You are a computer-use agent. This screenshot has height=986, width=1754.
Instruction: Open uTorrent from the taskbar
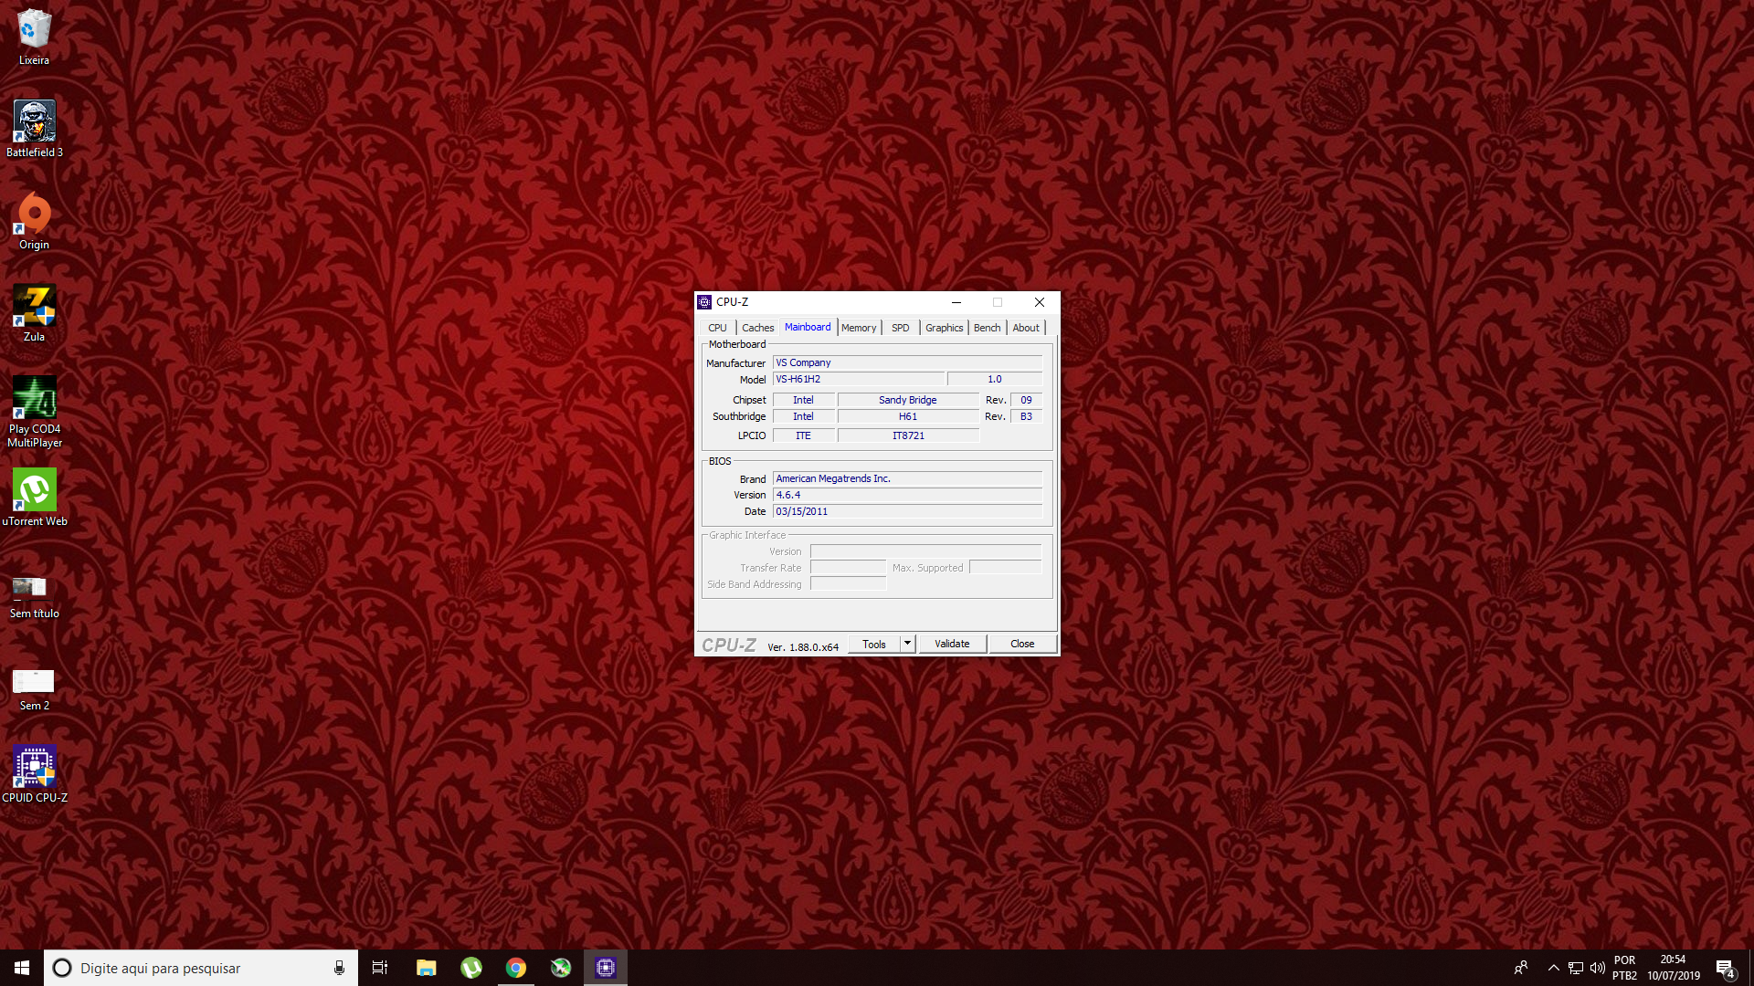pos(471,968)
